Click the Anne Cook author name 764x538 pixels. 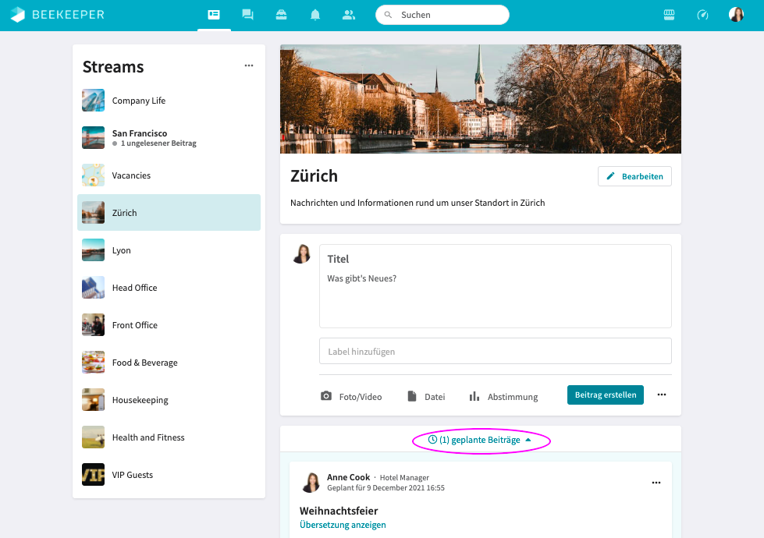[x=348, y=477]
